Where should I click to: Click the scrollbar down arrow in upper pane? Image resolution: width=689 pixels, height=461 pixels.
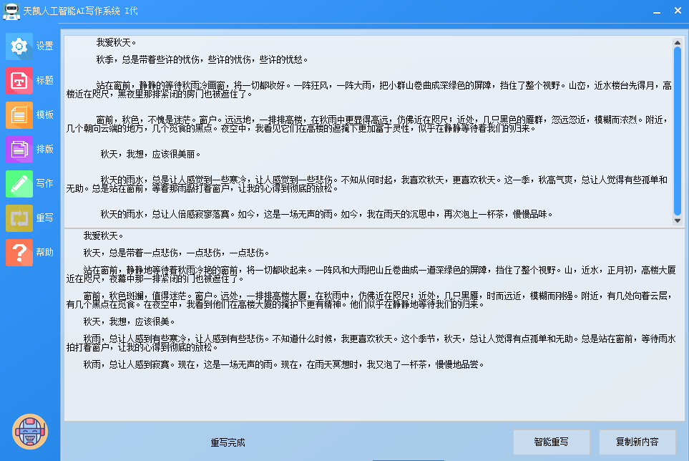[677, 221]
